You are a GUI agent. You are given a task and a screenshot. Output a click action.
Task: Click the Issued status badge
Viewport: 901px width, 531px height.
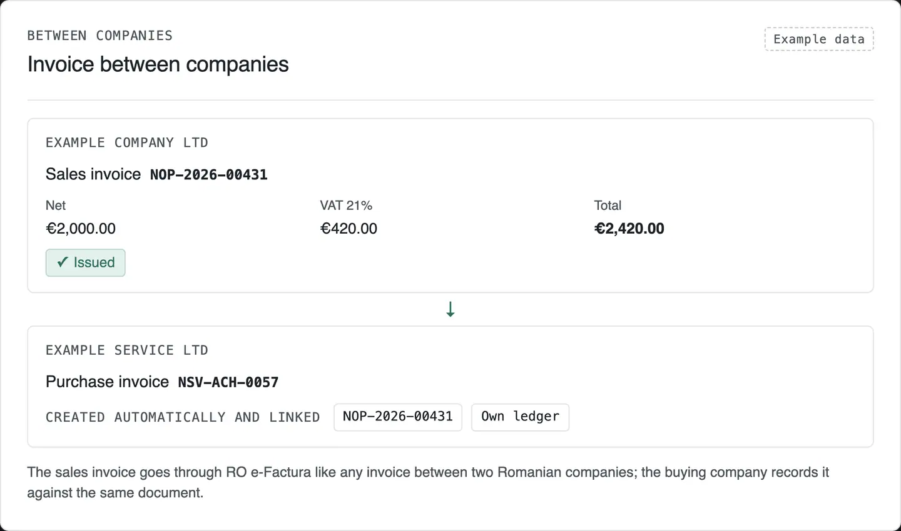[85, 262]
